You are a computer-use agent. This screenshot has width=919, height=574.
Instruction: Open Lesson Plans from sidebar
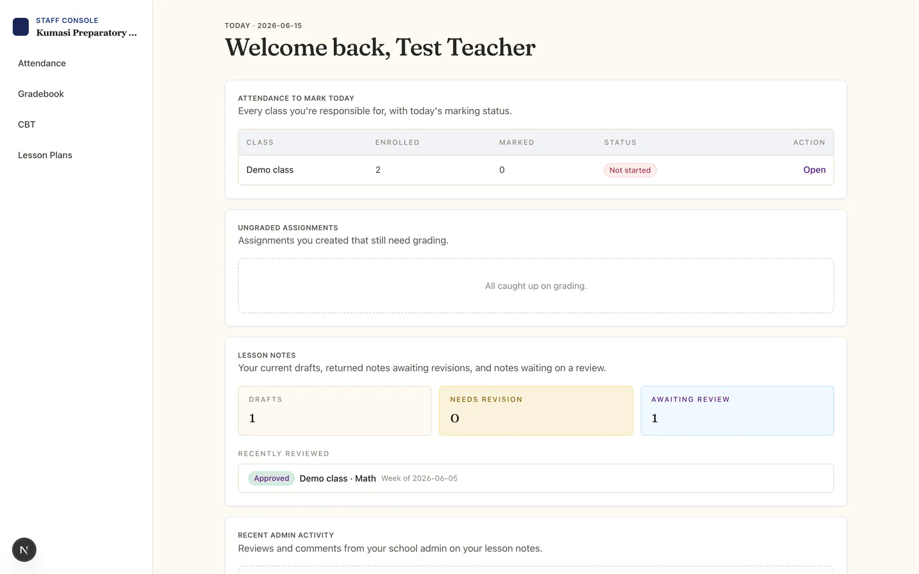tap(45, 155)
